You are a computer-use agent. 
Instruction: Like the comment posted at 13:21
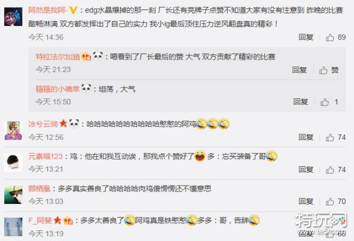tap(336, 170)
